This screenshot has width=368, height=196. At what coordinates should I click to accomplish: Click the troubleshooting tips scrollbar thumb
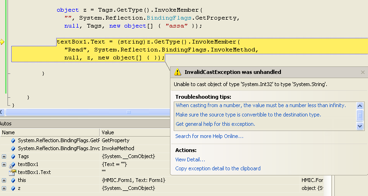point(360,116)
